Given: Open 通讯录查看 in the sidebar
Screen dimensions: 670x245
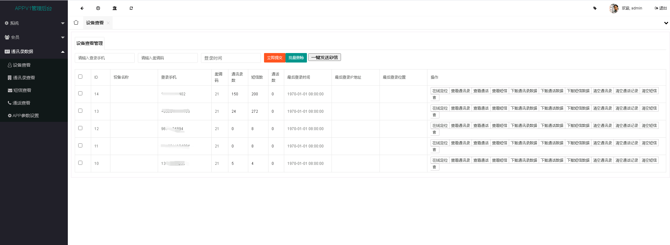Looking at the screenshot, I should (x=34, y=78).
